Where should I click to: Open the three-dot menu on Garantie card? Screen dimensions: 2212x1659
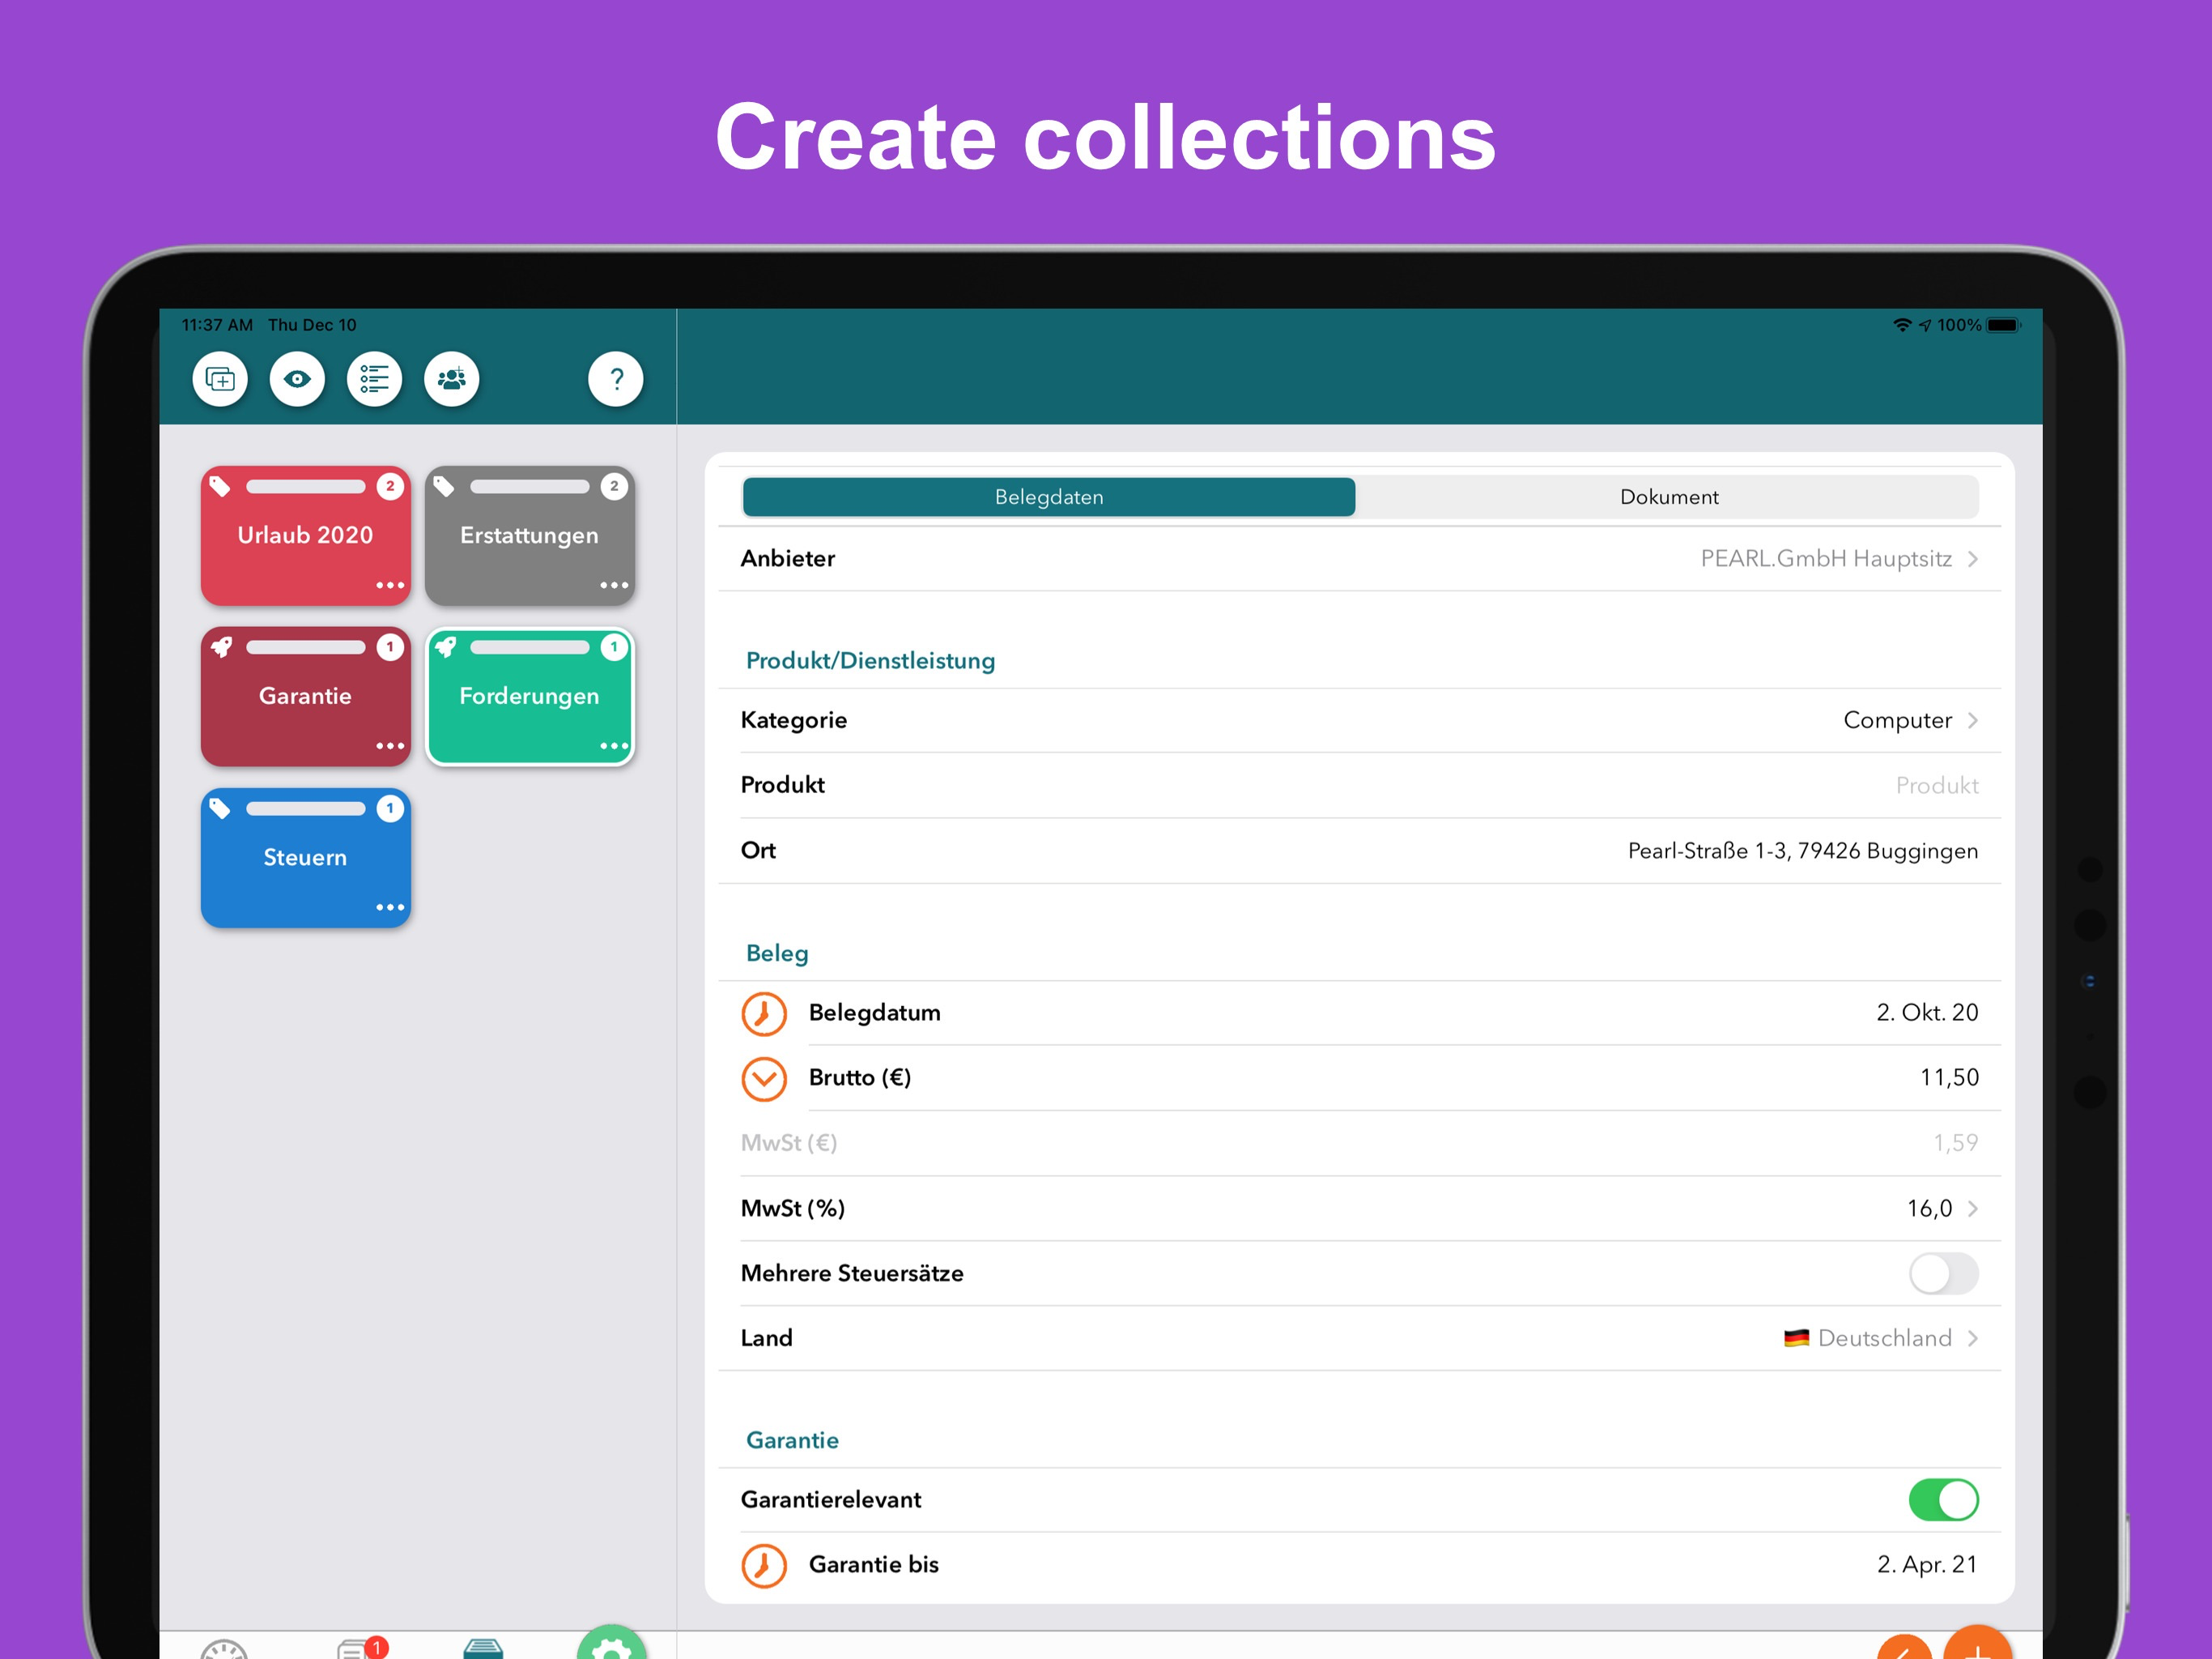tap(390, 746)
